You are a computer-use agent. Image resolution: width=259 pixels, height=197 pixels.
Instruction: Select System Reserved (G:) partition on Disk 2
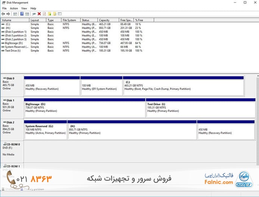[45, 130]
